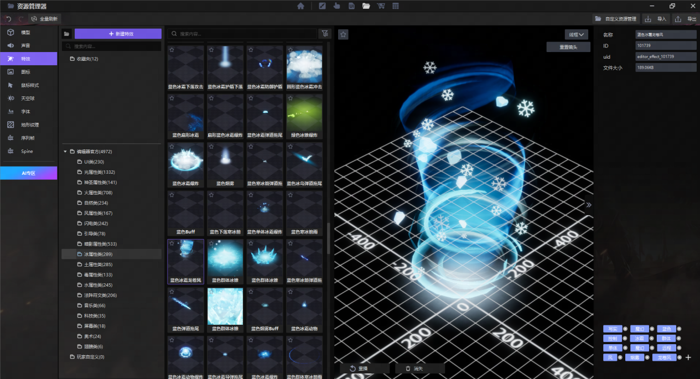Click the 重置镜头 button
The height and width of the screenshot is (379, 700).
click(x=568, y=47)
